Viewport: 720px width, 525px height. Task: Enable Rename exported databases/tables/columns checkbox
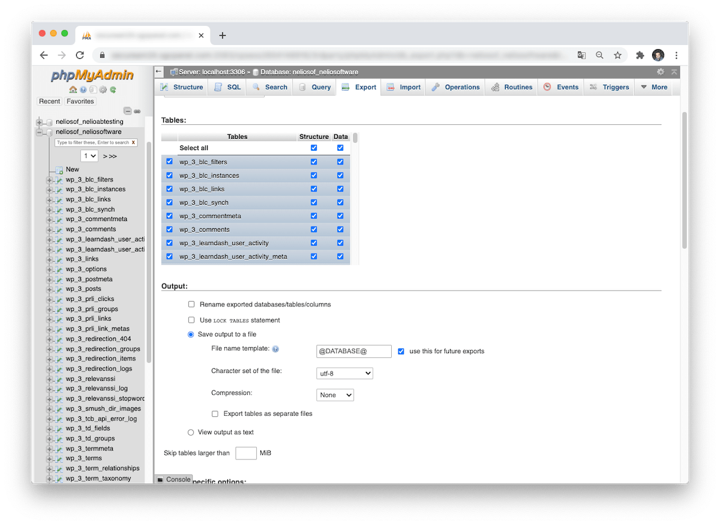click(x=191, y=305)
